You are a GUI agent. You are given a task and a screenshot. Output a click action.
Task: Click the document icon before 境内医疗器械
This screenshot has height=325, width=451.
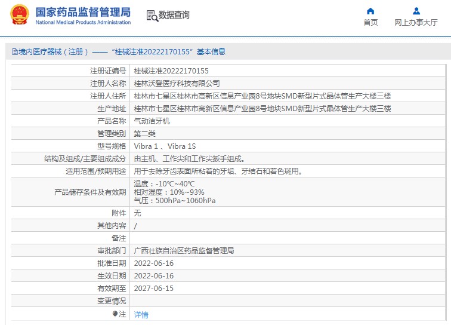click(x=15, y=52)
